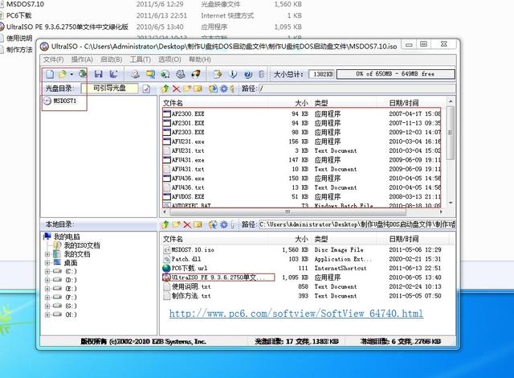
Task: Click the Add files toolbar icon
Action: (x=218, y=74)
